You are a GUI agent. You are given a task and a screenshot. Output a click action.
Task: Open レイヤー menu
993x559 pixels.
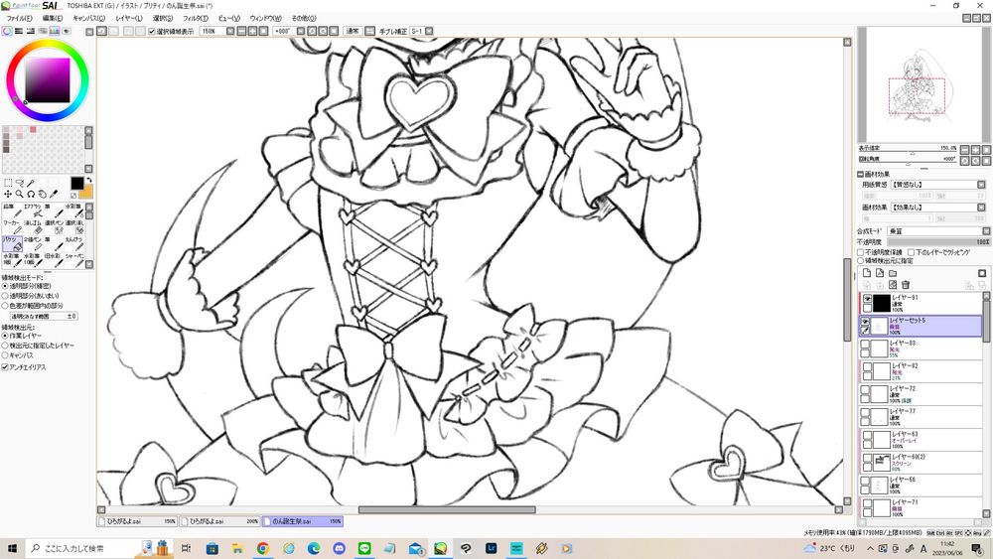coord(128,18)
